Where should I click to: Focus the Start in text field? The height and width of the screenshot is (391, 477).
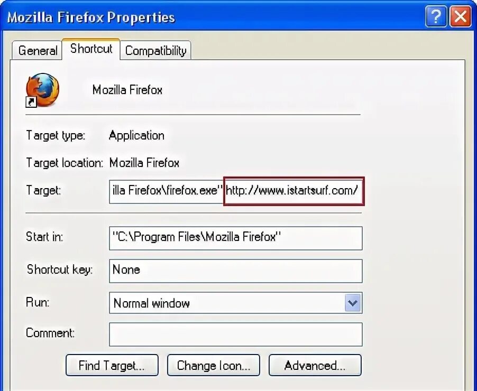[236, 238]
